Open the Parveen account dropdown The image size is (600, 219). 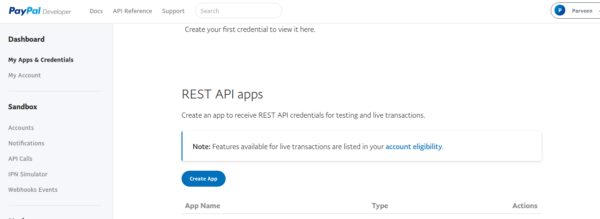pyautogui.click(x=576, y=11)
